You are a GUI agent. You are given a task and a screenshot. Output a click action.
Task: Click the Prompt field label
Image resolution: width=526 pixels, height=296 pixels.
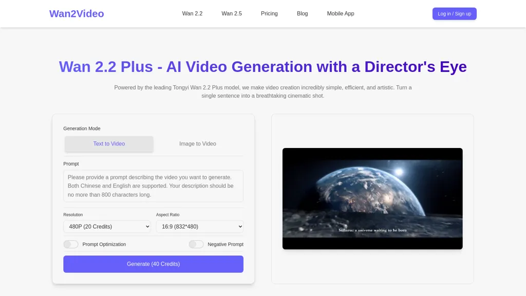coord(71,164)
